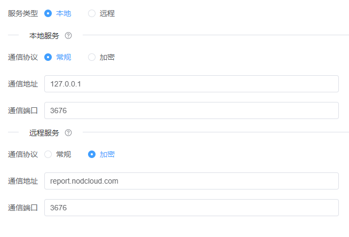Click 通信端口 label in 远程服务 section
This screenshot has height=237, width=349.
pyautogui.click(x=23, y=208)
